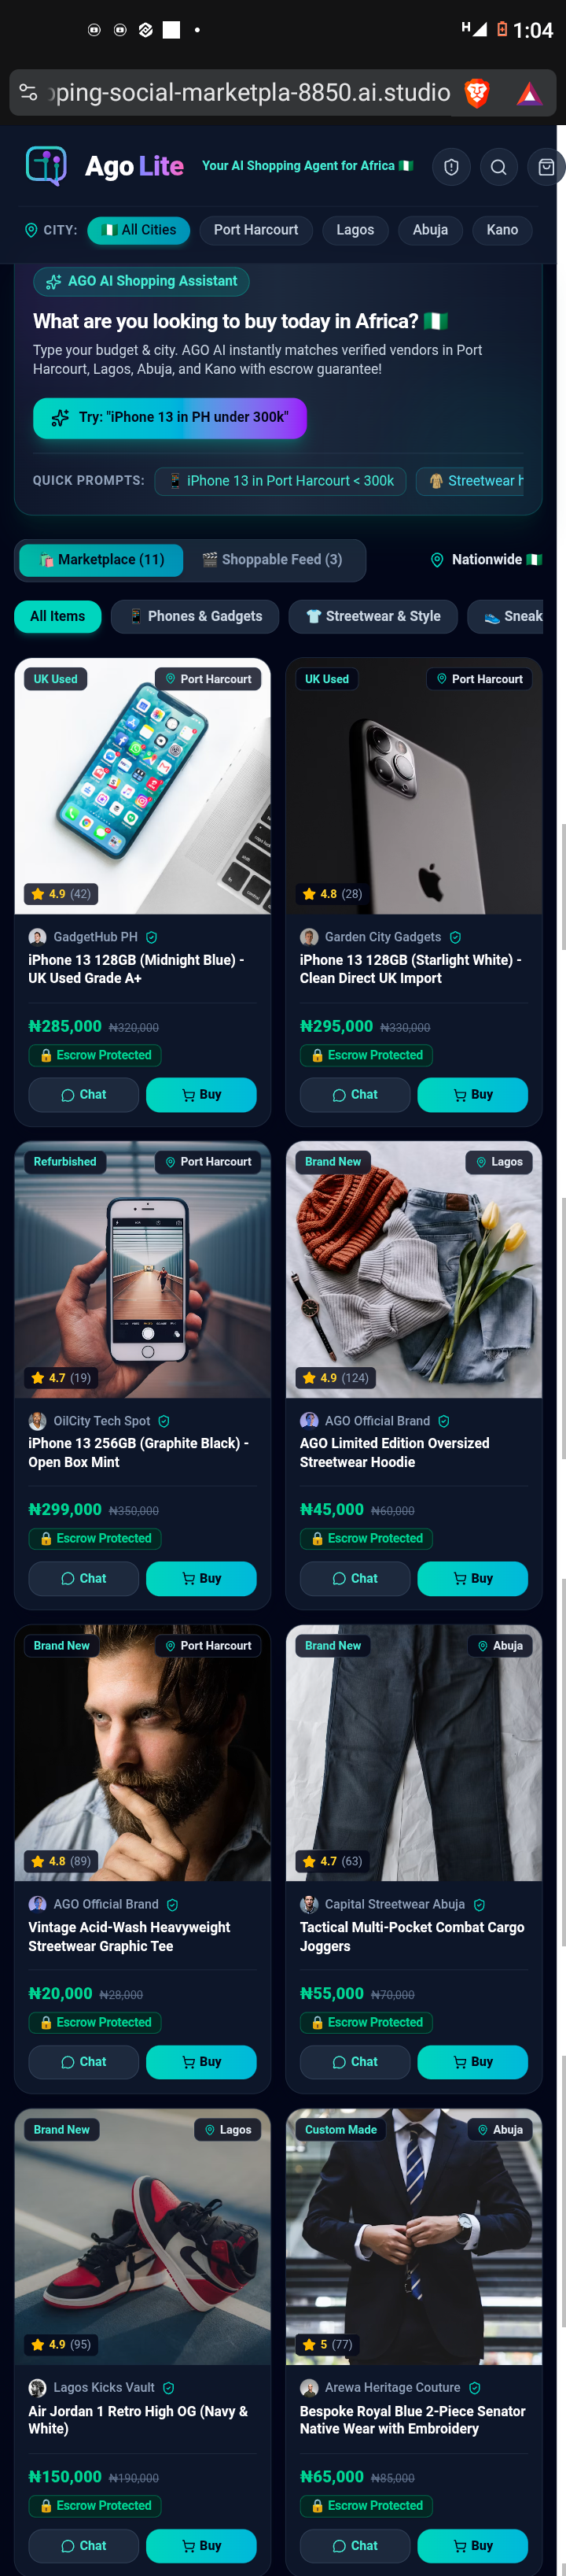Open the shield security icon in header

451,167
